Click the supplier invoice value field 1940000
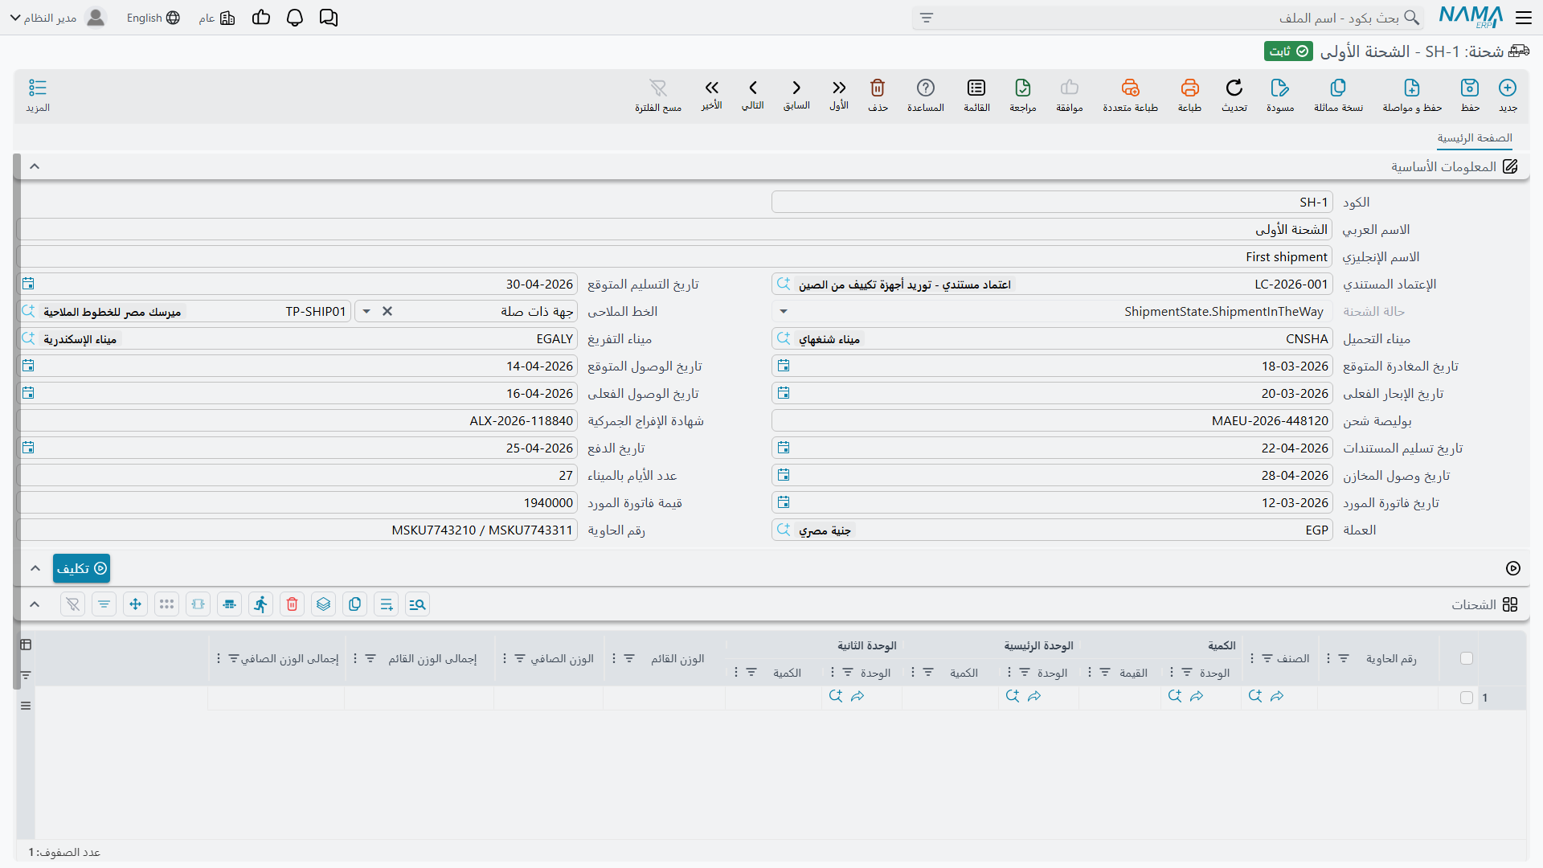Viewport: 1543px width, 868px height. pos(297,503)
